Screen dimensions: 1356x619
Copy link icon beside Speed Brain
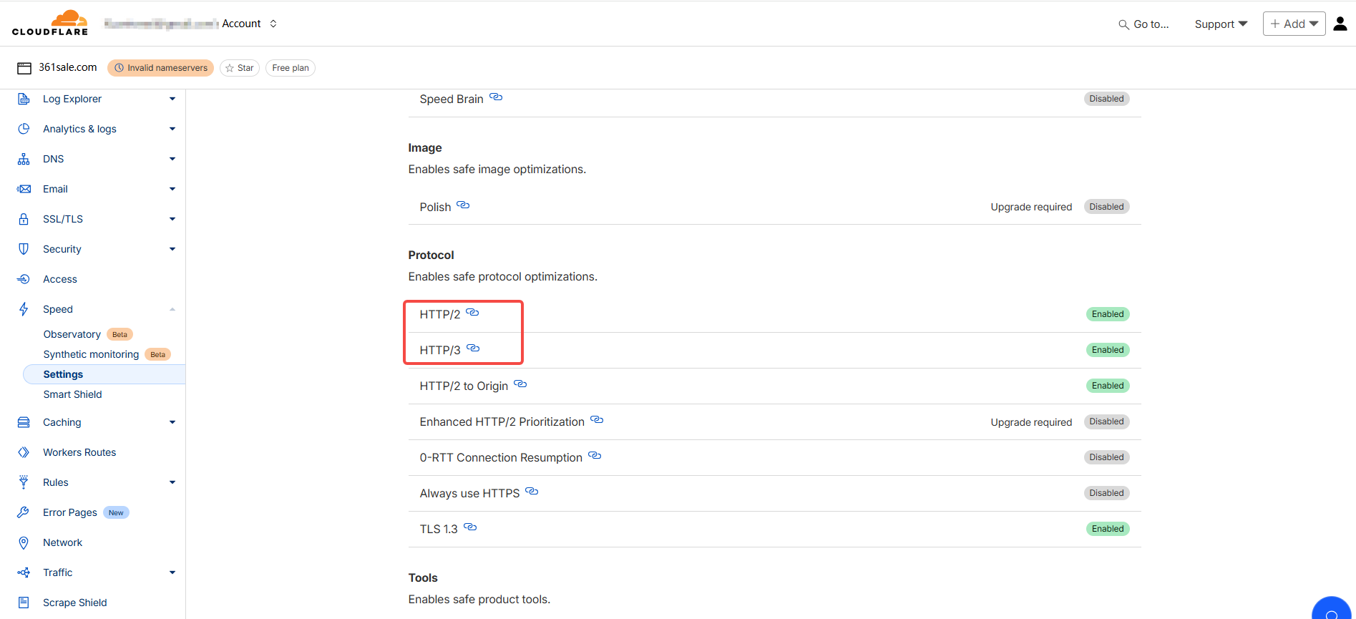tap(496, 97)
